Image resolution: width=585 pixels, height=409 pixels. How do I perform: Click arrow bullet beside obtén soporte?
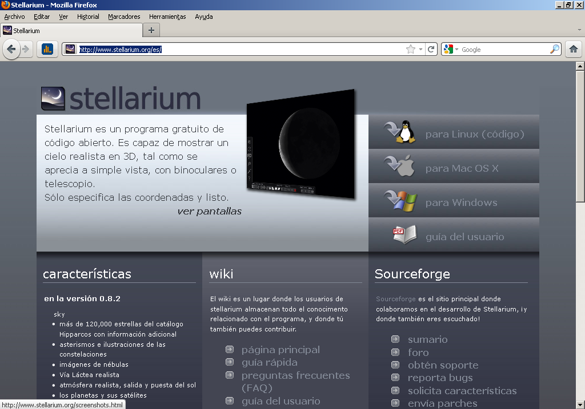point(395,365)
